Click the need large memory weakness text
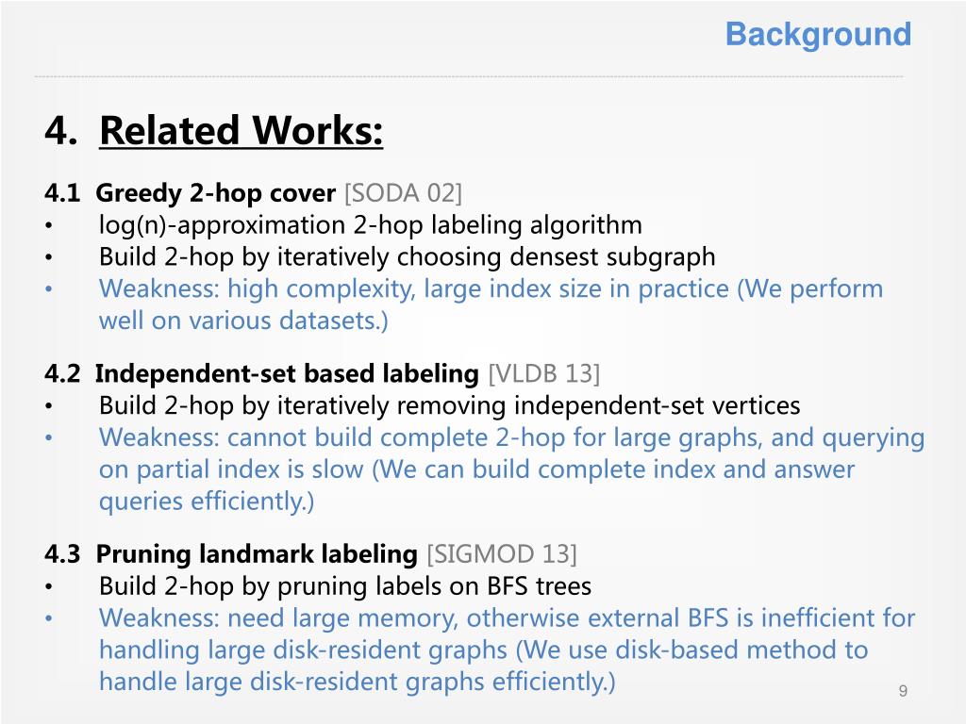 pyautogui.click(x=507, y=618)
